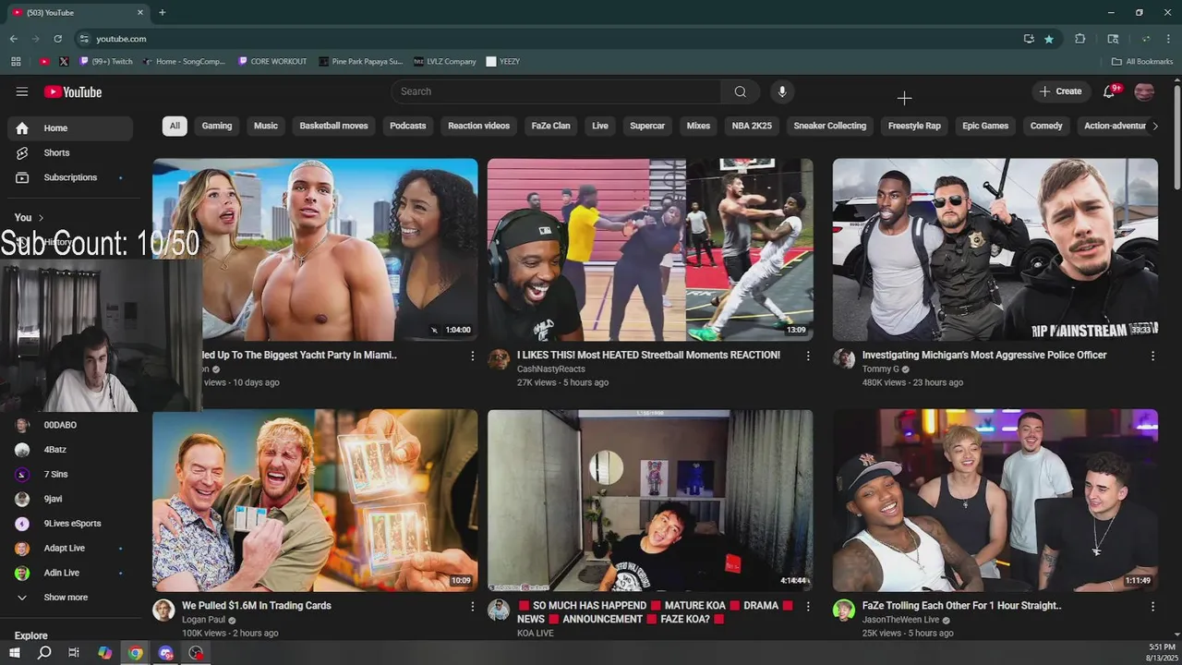
Task: Open the All Bookmarks folder
Action: [1142, 62]
